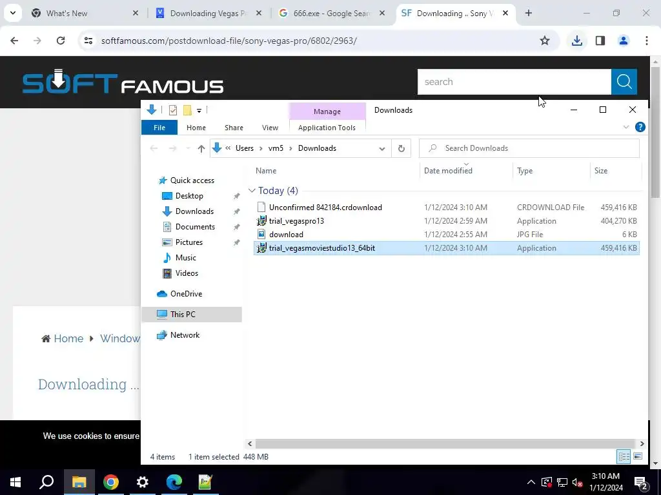Click the Soft Famous search input field

(514, 82)
